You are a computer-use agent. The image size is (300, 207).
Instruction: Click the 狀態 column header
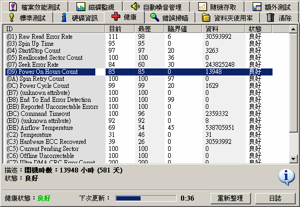pyautogui.click(x=259, y=29)
